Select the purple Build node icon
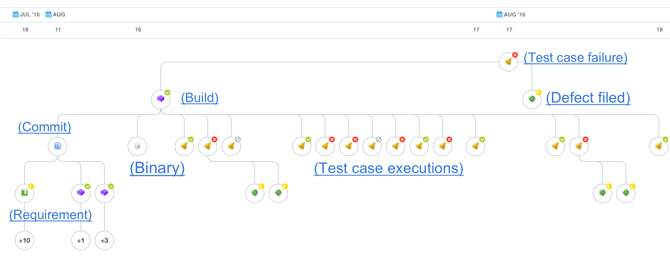Viewport: 670px width, 257px height. click(161, 99)
